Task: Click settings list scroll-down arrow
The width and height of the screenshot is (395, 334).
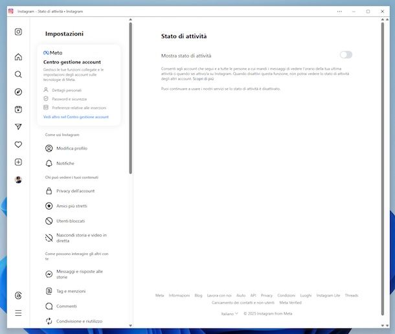Action: 131,326
